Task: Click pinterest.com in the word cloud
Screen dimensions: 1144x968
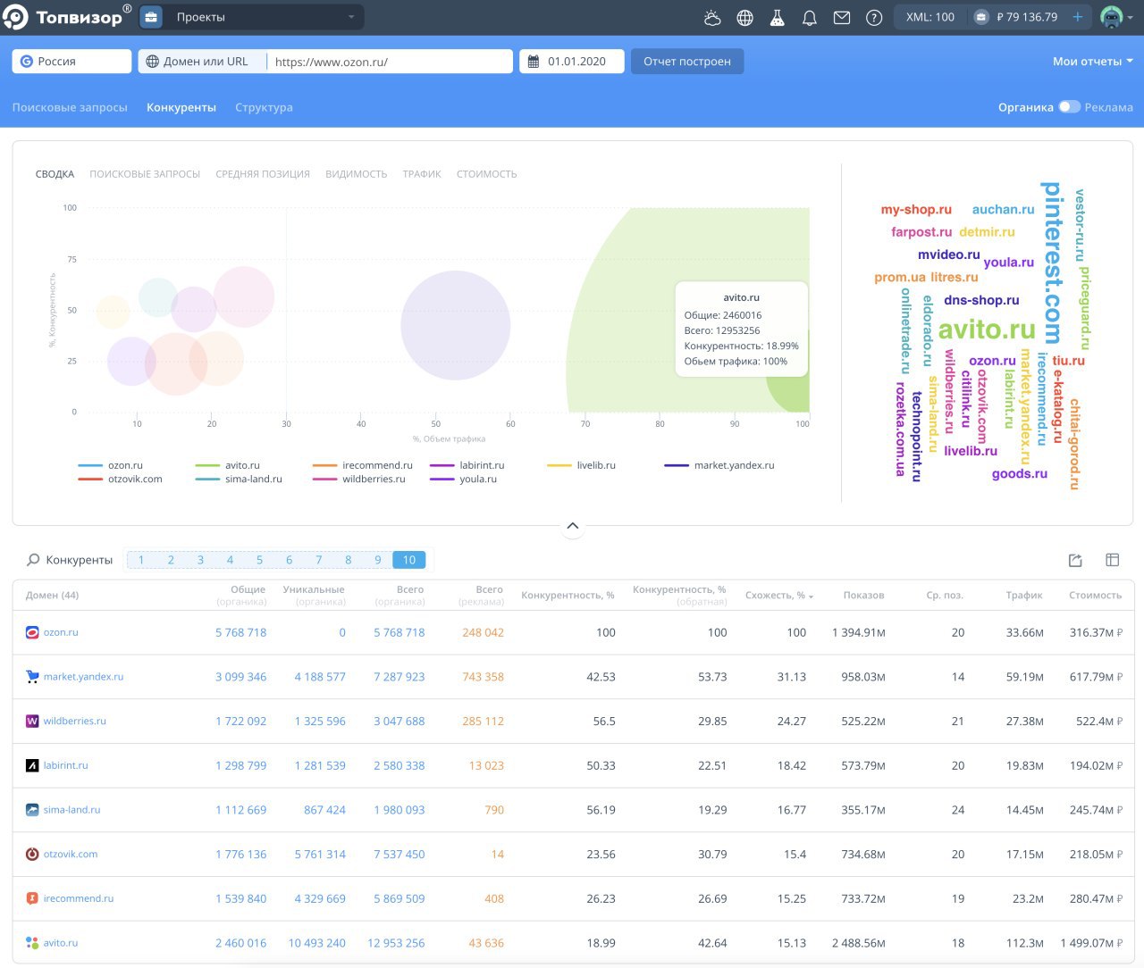Action: (x=1052, y=263)
